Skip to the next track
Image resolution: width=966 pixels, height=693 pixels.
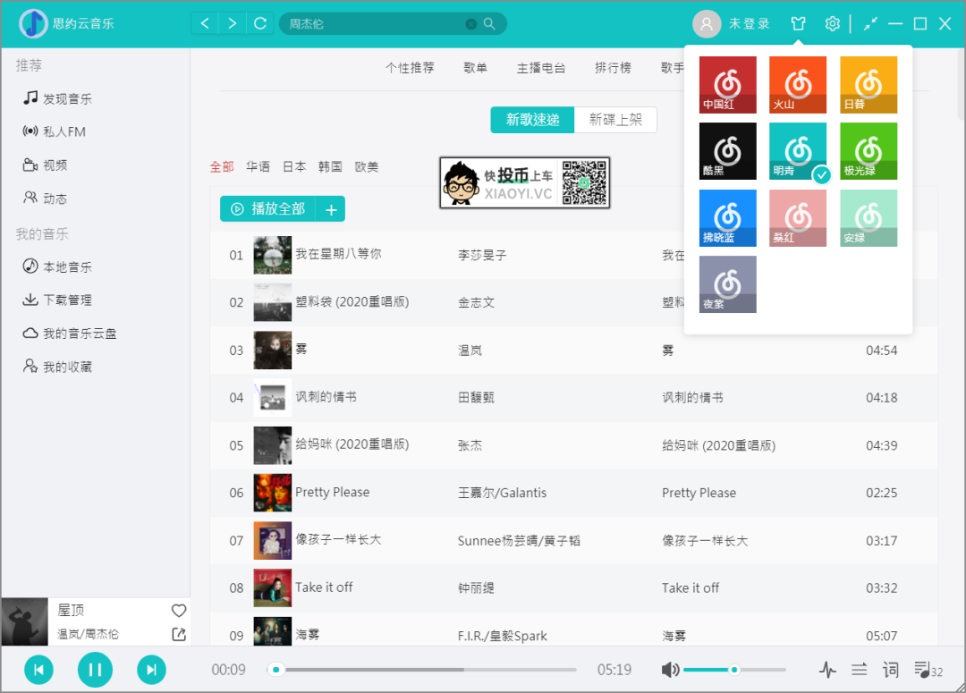tap(151, 670)
